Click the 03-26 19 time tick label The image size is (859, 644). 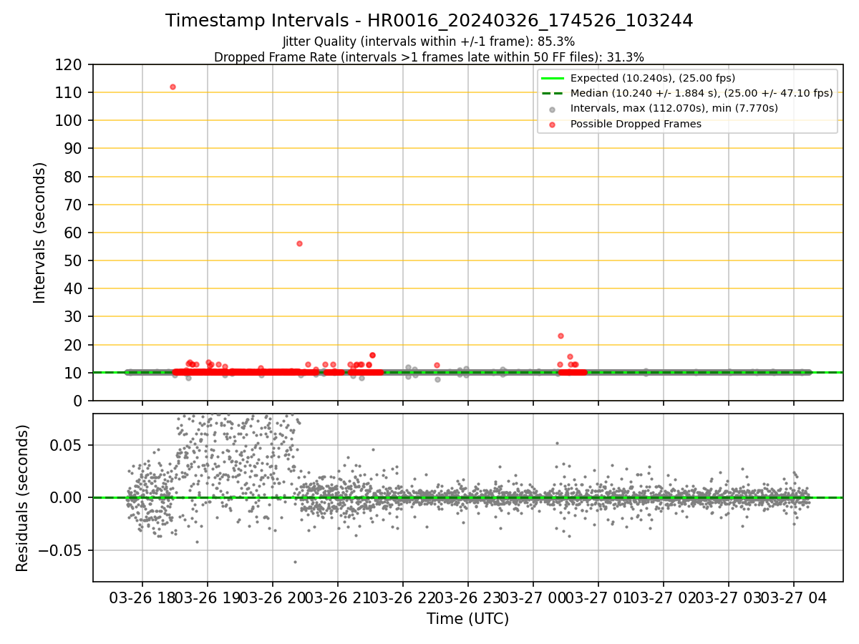(207, 597)
